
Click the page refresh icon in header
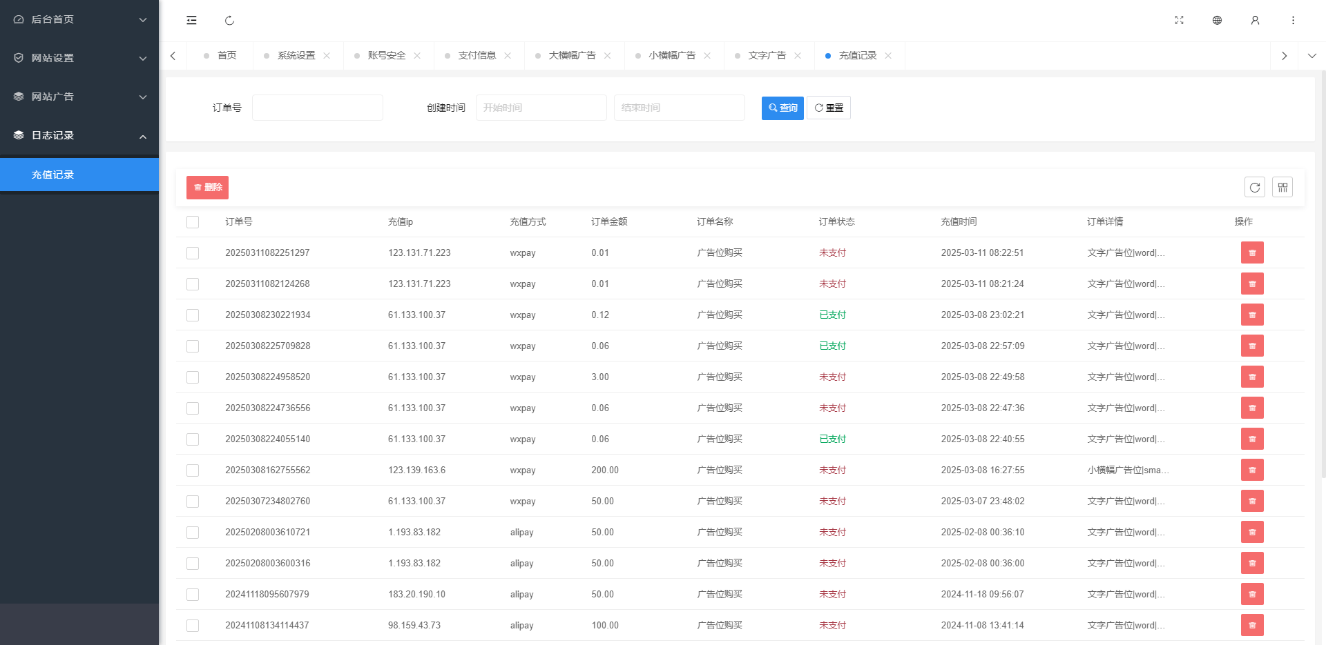[x=229, y=21]
